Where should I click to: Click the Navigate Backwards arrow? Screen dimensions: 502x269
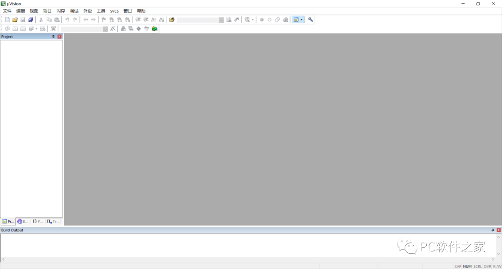click(86, 20)
